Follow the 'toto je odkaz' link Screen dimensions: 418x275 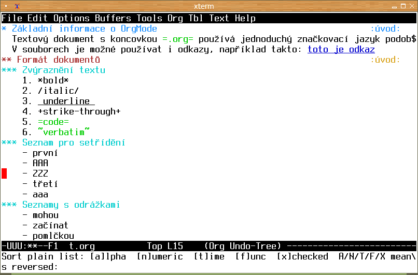click(x=341, y=49)
